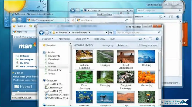This screenshot has width=192, height=107.
Task: Click the Forward button in Sample Pictures window
Action: [46, 32]
